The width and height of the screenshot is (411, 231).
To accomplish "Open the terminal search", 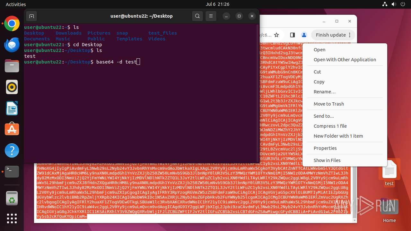I will (x=197, y=16).
